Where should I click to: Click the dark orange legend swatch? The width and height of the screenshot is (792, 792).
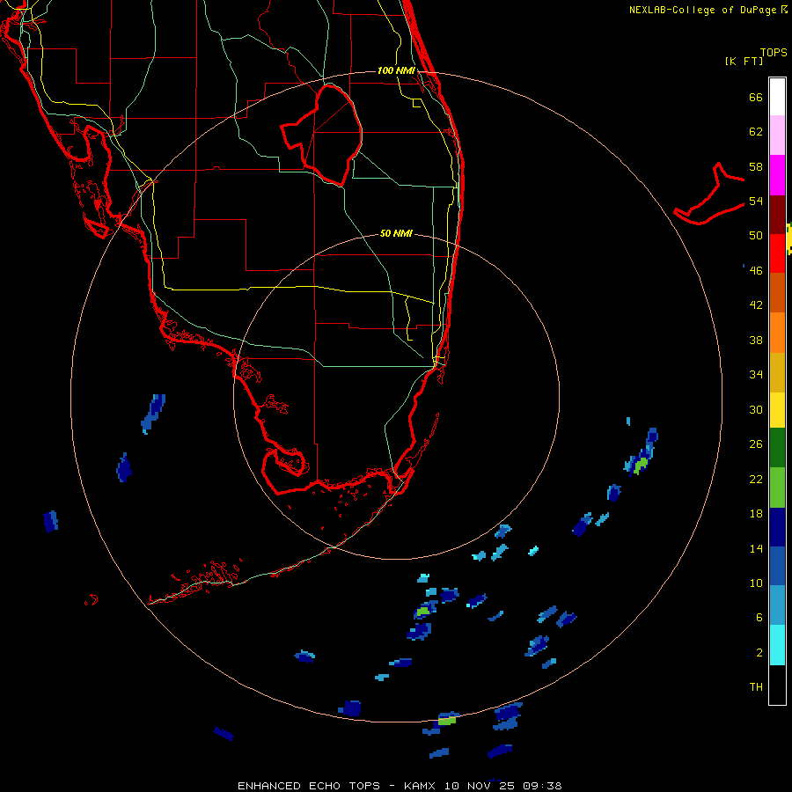click(x=777, y=292)
